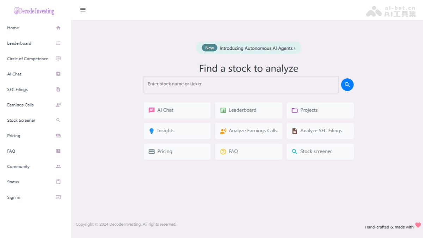Click the Status clipboard icon
Image resolution: width=423 pixels, height=238 pixels.
[x=58, y=182]
